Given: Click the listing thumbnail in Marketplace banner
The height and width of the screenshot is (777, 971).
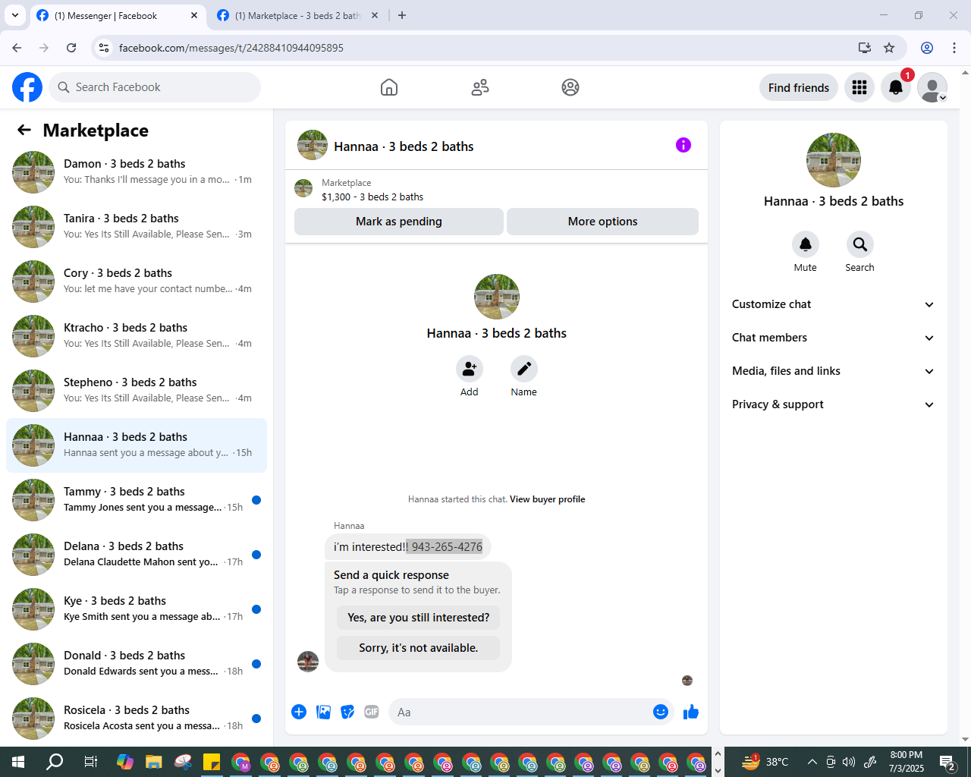Looking at the screenshot, I should point(303,188).
